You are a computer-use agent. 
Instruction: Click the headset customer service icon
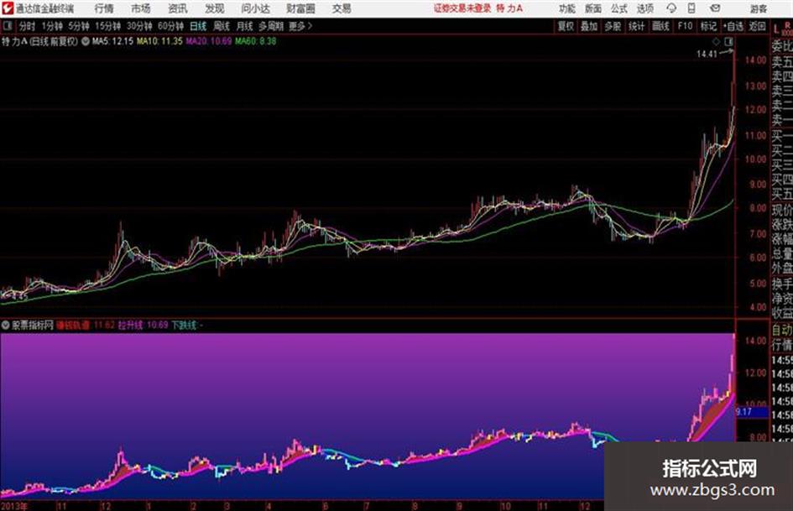[671, 8]
